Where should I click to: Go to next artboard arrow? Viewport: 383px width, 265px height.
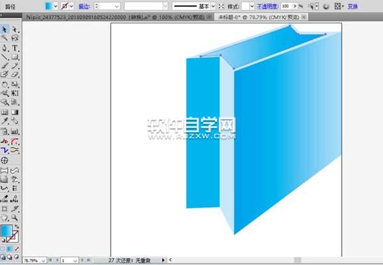tap(82, 261)
